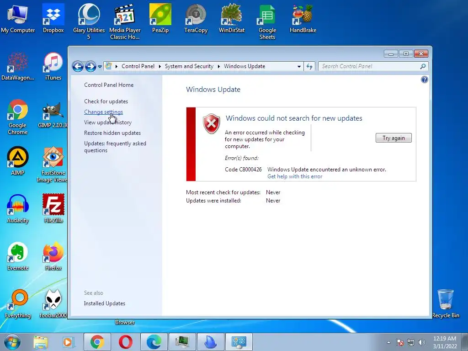
Task: Click Check for updates link
Action: 106,101
